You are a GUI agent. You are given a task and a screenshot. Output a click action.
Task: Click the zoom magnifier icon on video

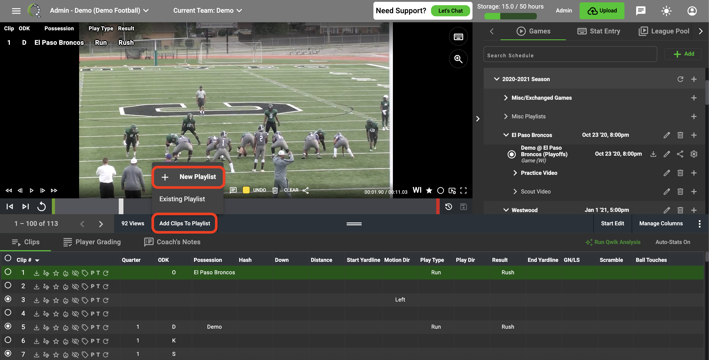pos(458,59)
